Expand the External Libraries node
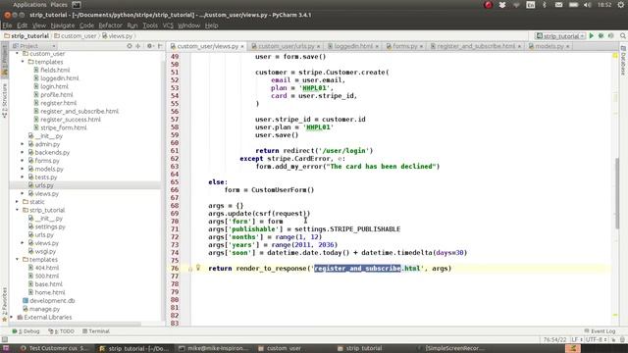This screenshot has width=628, height=353. click(x=12, y=317)
